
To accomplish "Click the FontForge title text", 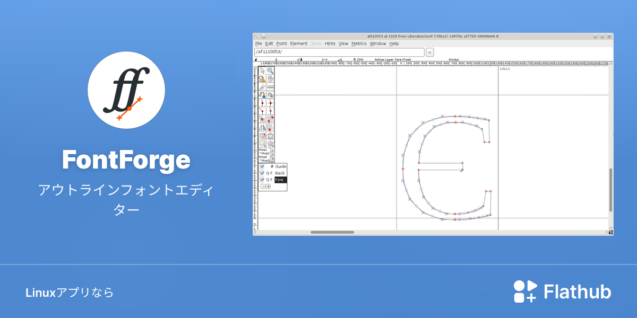I will coord(126,160).
